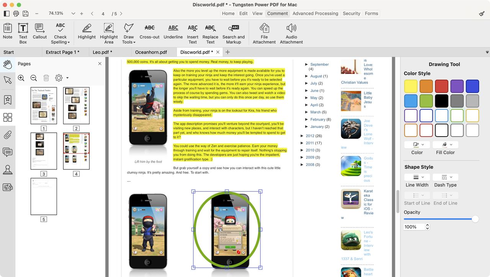Zoom out on the page thumbnails
The image size is (490, 277).
point(34,78)
